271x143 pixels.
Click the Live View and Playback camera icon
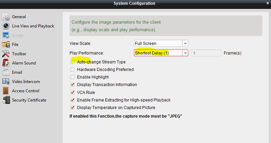(6, 26)
